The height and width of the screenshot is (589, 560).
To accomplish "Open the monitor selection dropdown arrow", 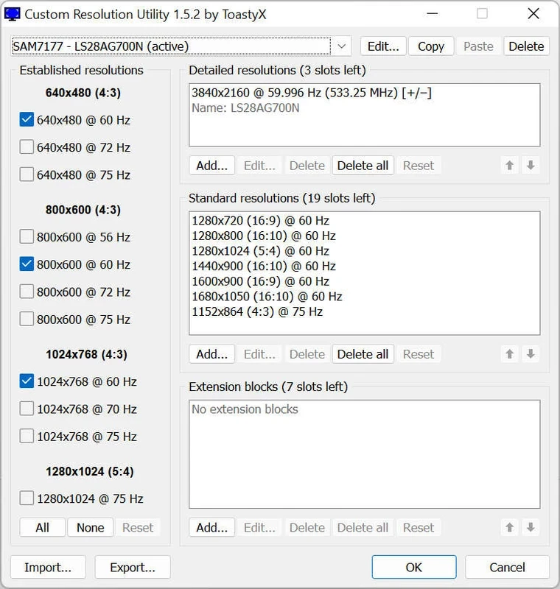I will 341,46.
